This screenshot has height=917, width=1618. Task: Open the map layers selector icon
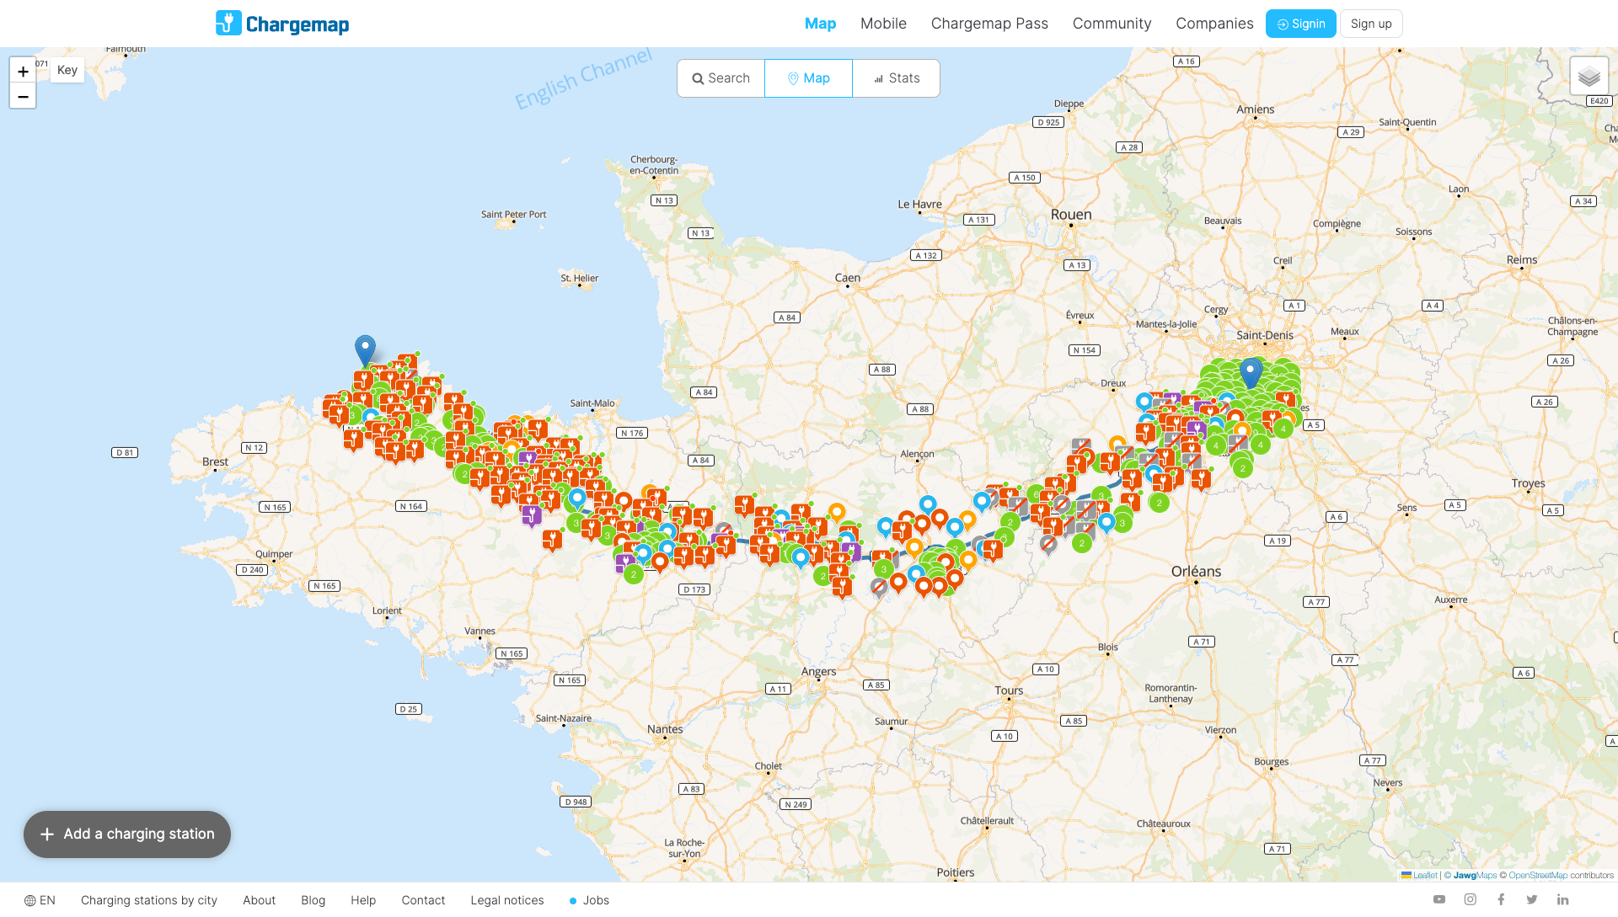point(1589,77)
